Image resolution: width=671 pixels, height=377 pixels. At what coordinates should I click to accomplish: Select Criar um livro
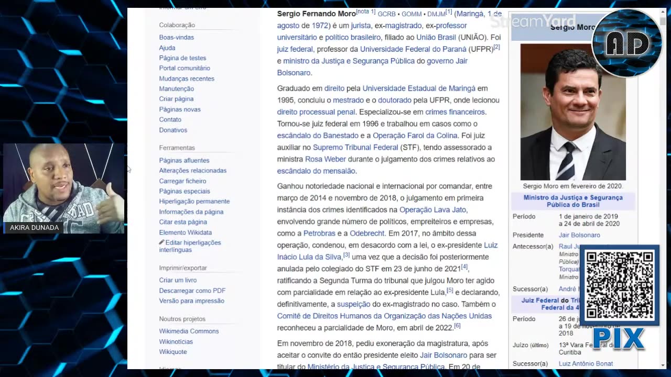[178, 280]
